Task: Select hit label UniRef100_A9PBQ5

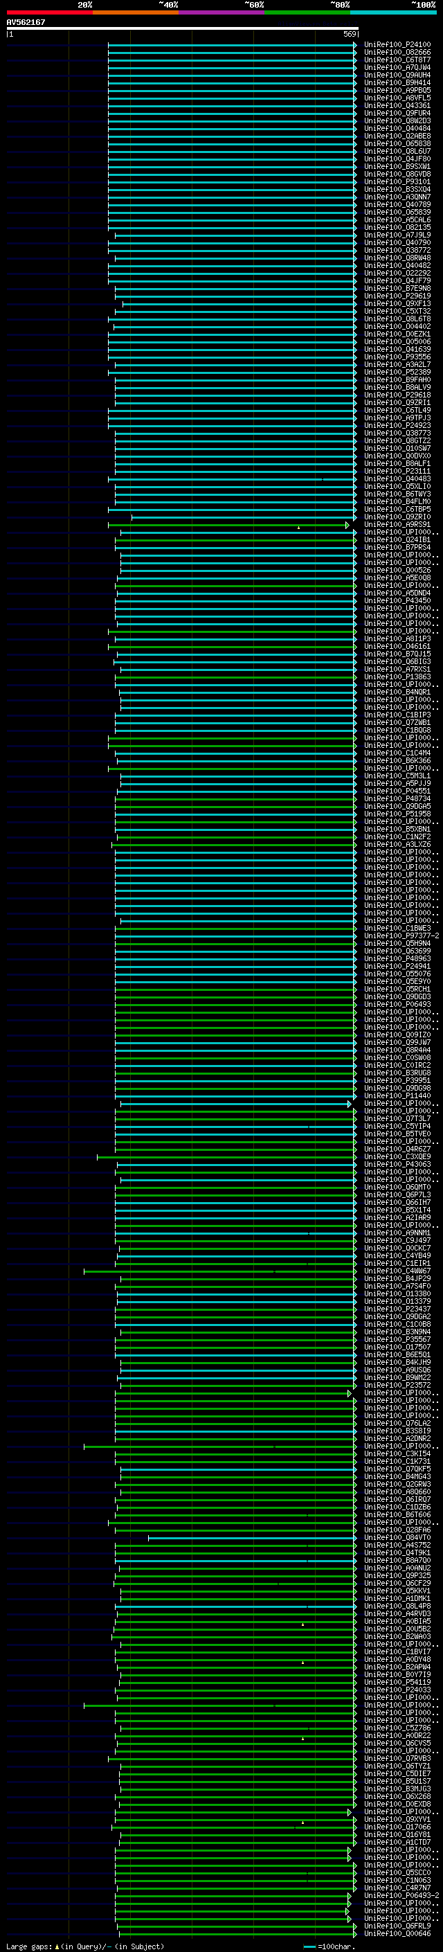Action: 397,90
